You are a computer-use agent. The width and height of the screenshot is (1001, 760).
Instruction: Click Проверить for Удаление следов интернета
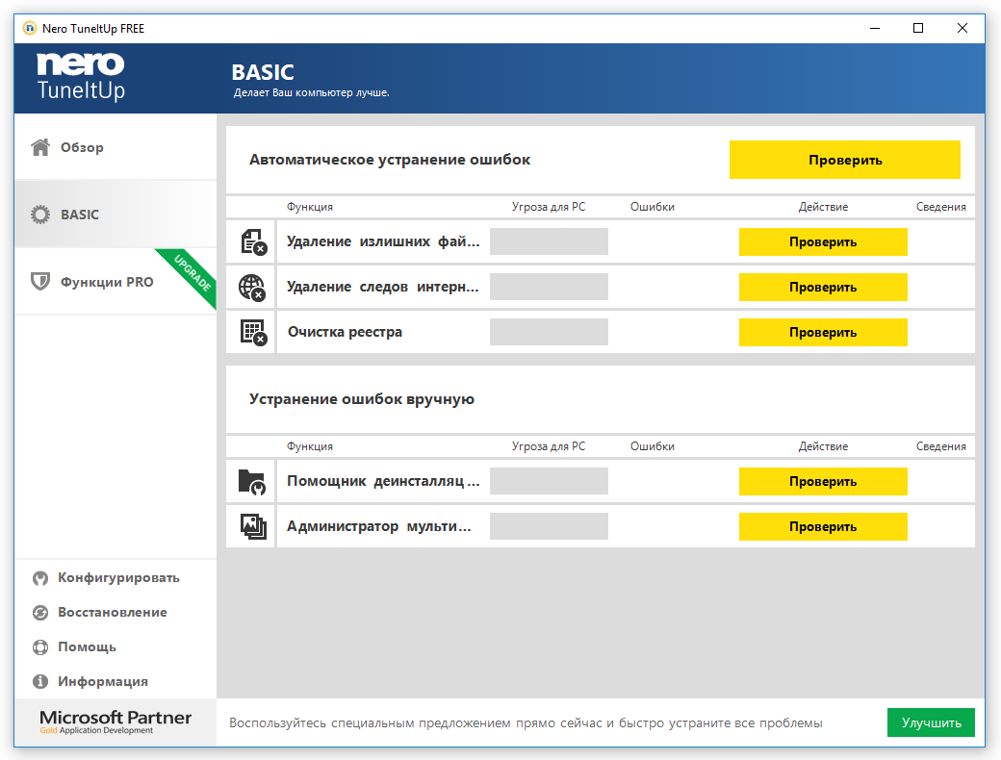823,287
